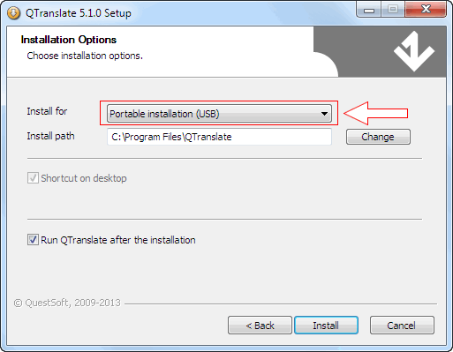Click the QTranslate setup icon in title bar
Viewport: 453px width, 352px height.
[13, 13]
